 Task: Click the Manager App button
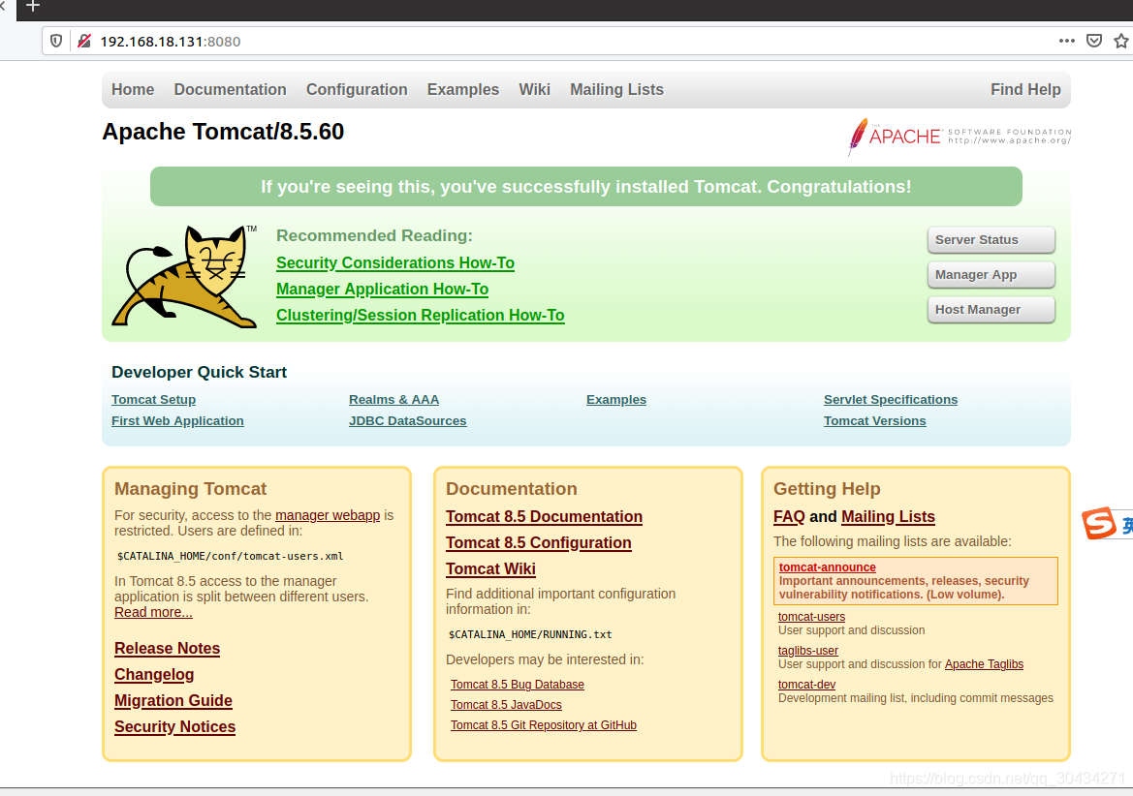[x=991, y=274]
